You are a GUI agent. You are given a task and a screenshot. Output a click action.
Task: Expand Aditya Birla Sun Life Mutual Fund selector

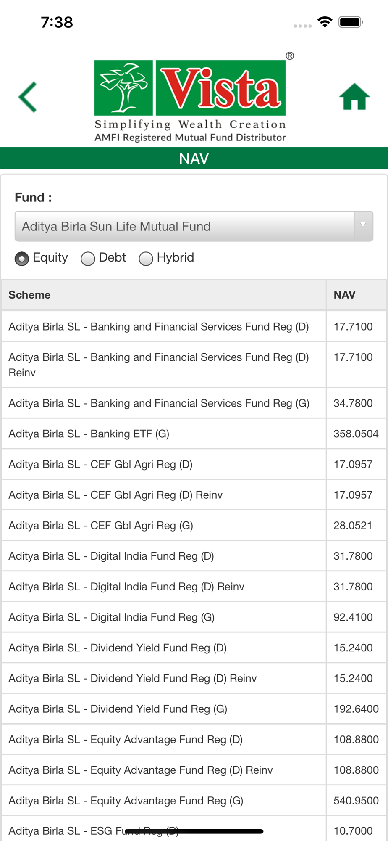(185, 226)
